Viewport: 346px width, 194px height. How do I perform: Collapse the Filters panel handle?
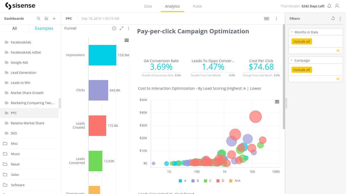(286, 103)
